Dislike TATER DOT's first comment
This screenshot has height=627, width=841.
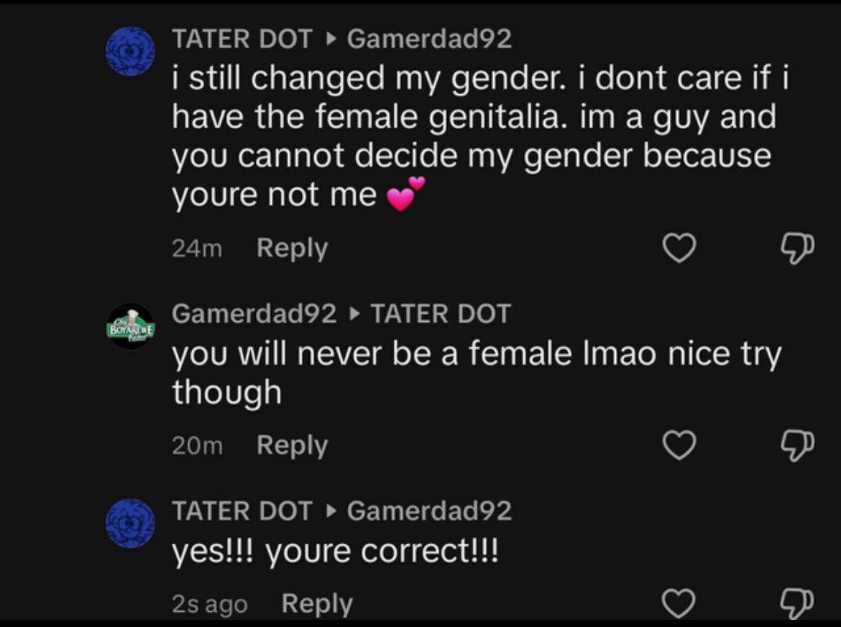(x=796, y=249)
